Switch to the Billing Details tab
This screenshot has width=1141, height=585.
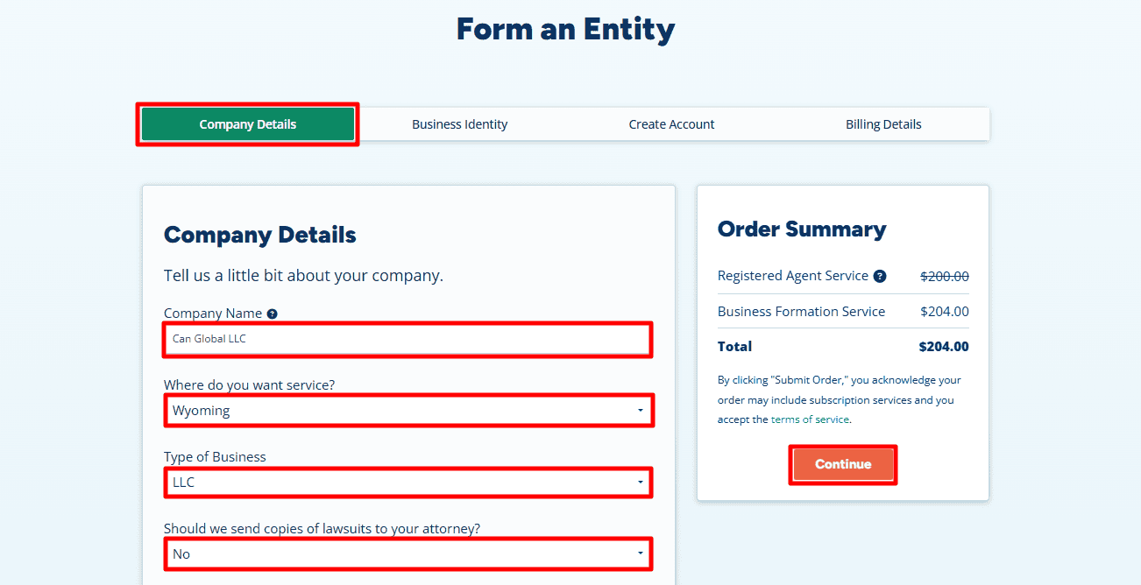pyautogui.click(x=883, y=123)
